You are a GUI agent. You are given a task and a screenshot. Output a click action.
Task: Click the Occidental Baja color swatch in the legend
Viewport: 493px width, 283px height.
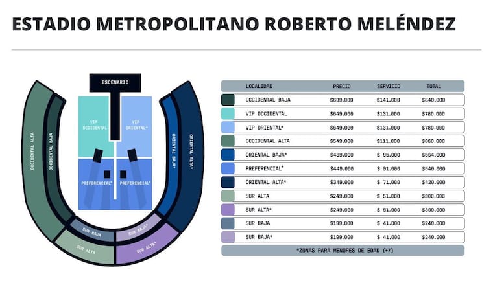pos(228,100)
